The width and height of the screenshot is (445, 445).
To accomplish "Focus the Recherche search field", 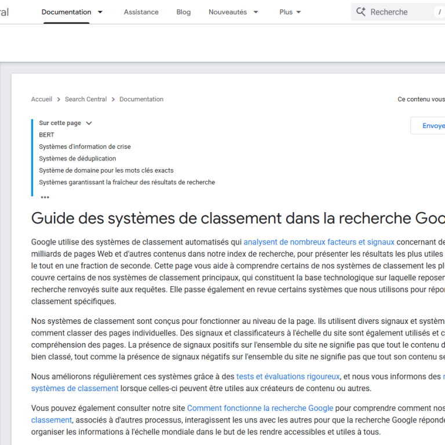I will click(x=398, y=12).
